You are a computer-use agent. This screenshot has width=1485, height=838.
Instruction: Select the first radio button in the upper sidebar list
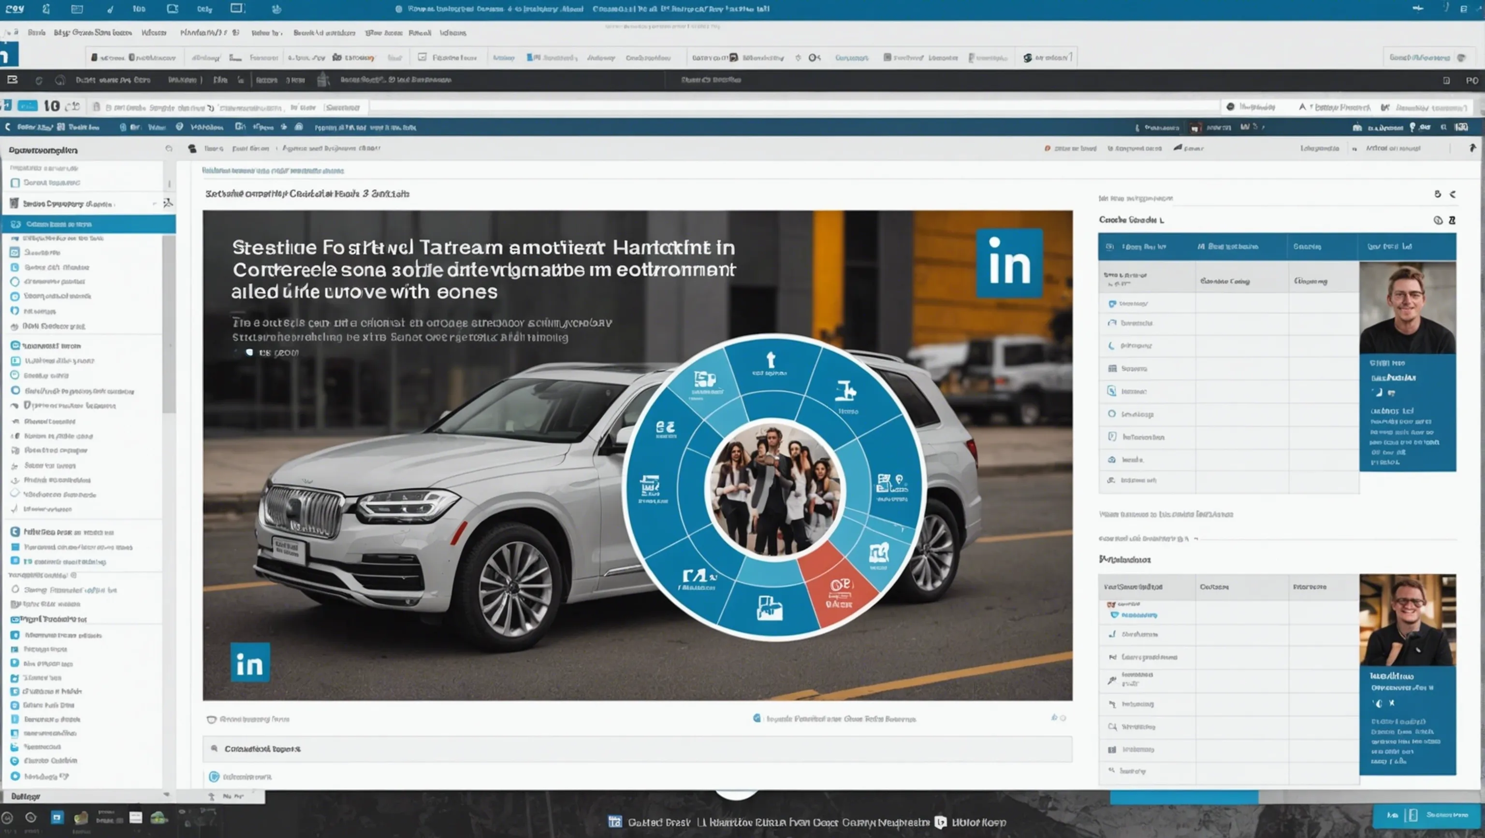tap(15, 282)
